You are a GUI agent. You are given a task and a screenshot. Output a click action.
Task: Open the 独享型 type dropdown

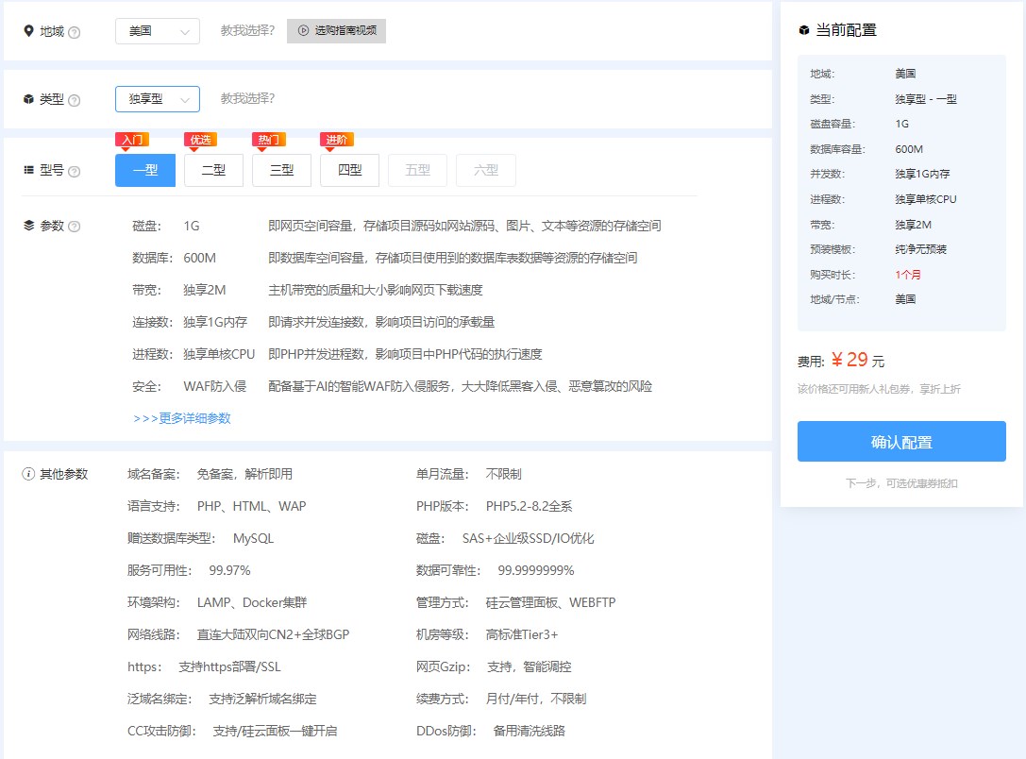click(x=157, y=98)
